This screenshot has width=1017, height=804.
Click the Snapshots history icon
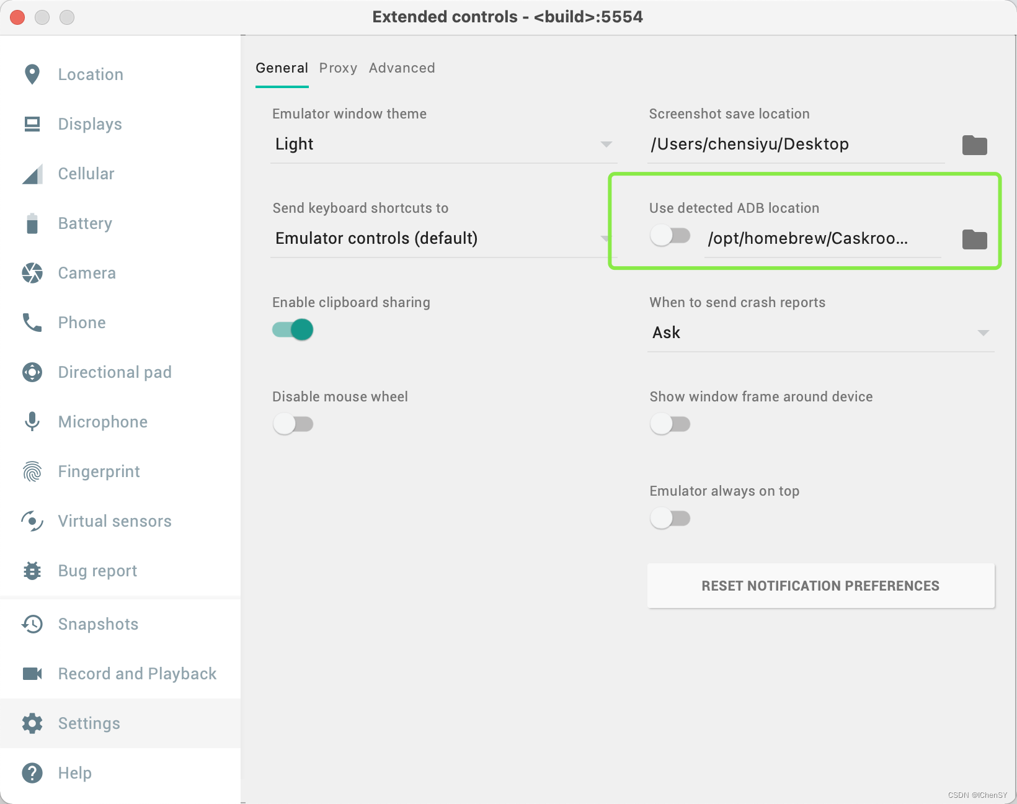tap(32, 624)
